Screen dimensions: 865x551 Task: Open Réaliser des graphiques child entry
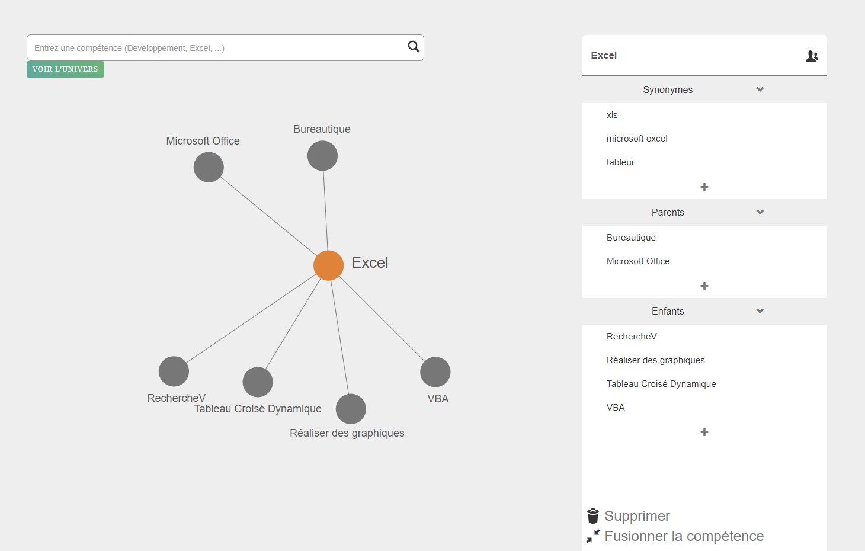[x=656, y=360]
